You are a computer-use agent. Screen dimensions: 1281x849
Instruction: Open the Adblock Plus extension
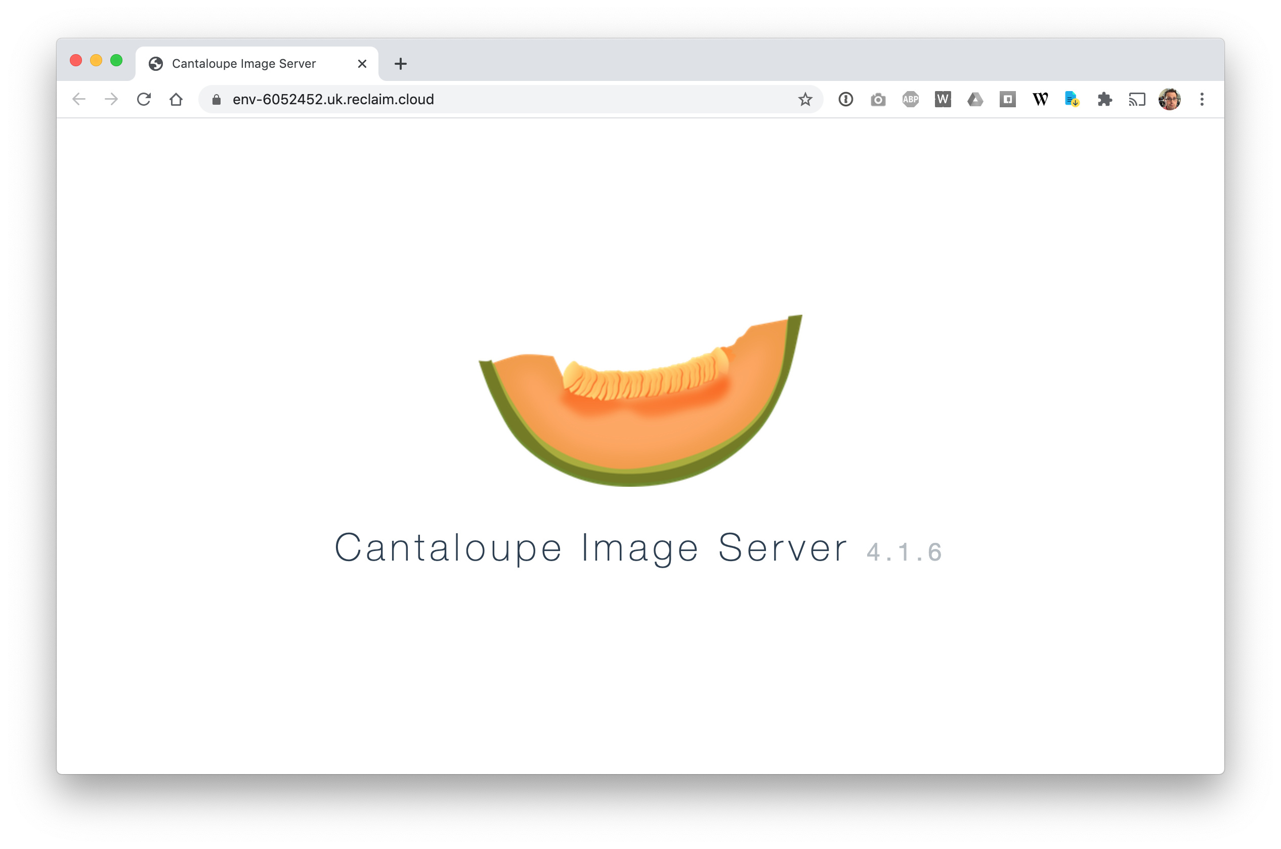click(x=910, y=99)
